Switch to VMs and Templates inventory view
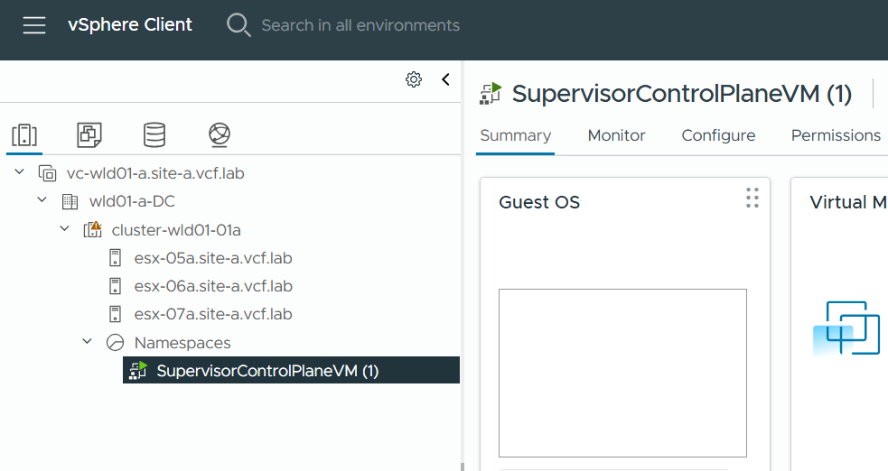Screen dimensions: 888x471 tap(89, 135)
